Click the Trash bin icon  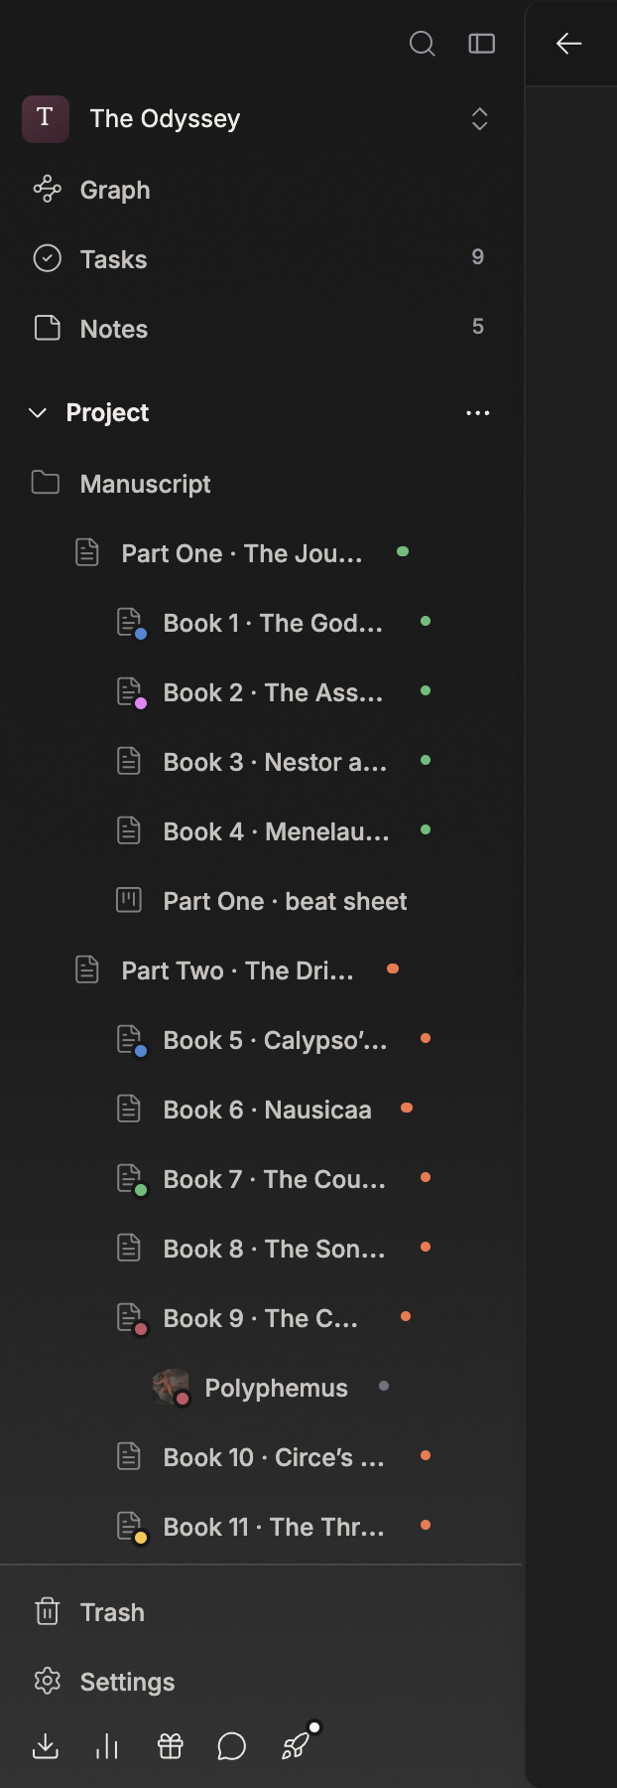[48, 1611]
